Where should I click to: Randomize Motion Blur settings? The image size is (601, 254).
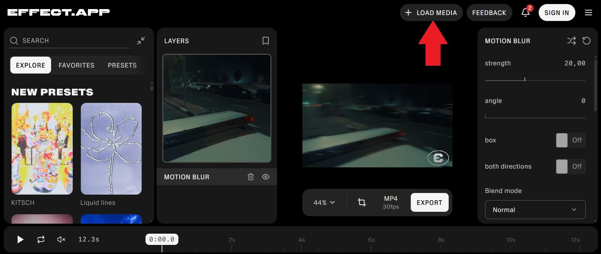click(x=572, y=41)
